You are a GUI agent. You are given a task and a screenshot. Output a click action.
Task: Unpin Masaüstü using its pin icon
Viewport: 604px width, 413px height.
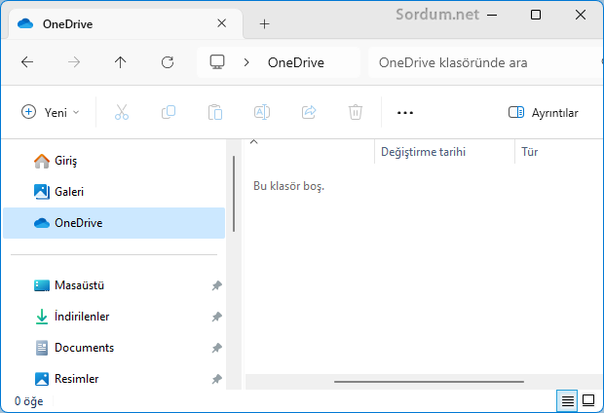[x=217, y=285]
